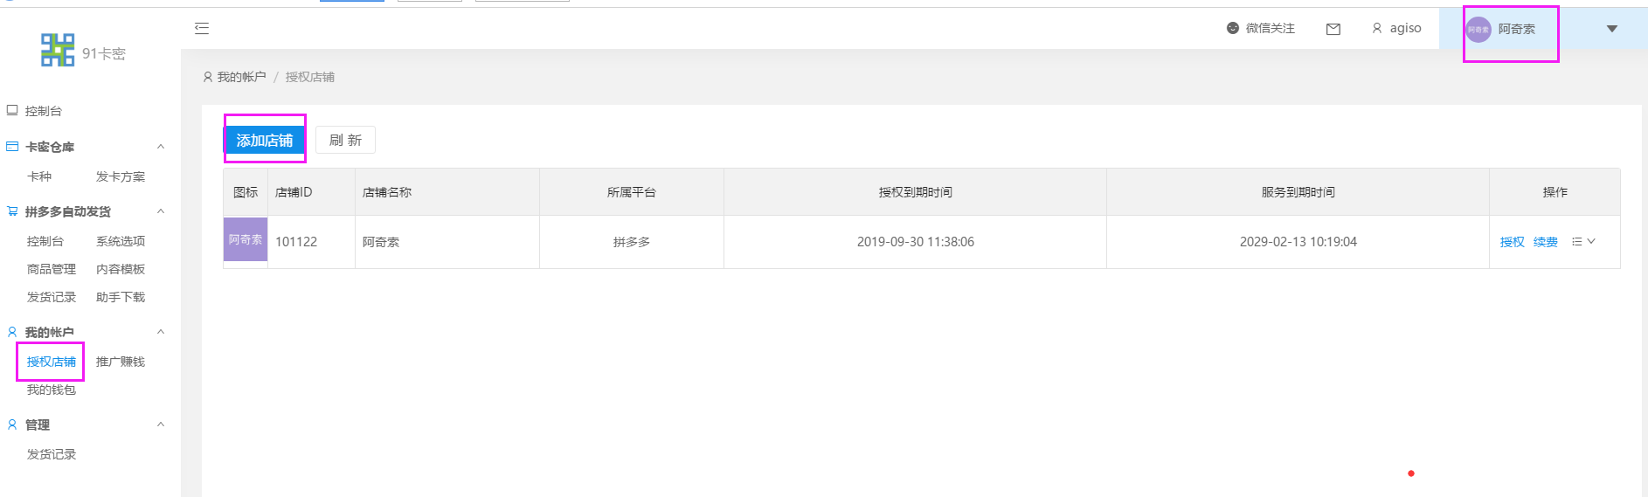Click the 授权 link in table row

tap(1512, 242)
